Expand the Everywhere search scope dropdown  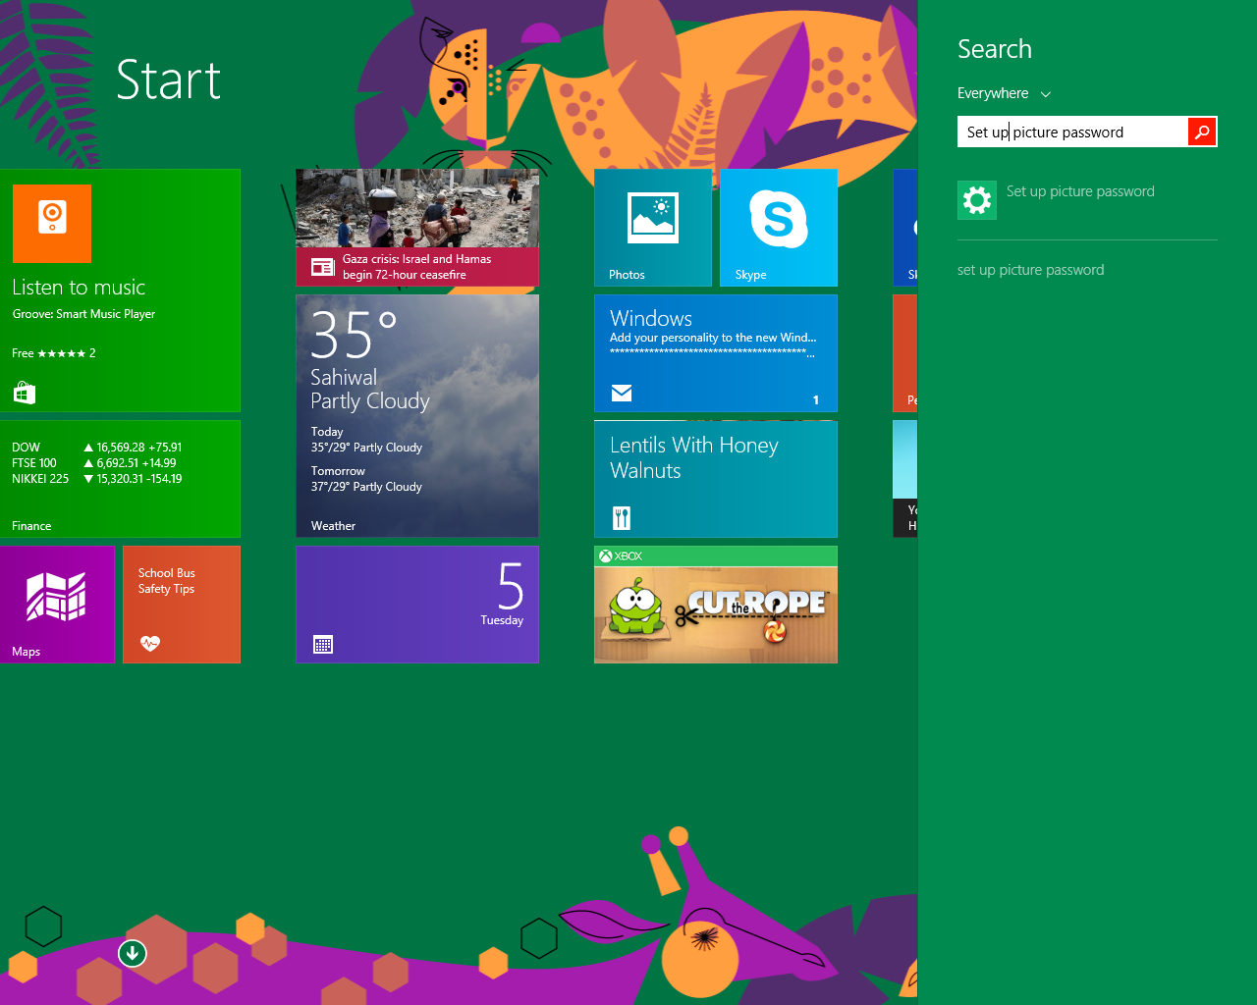pos(1003,92)
